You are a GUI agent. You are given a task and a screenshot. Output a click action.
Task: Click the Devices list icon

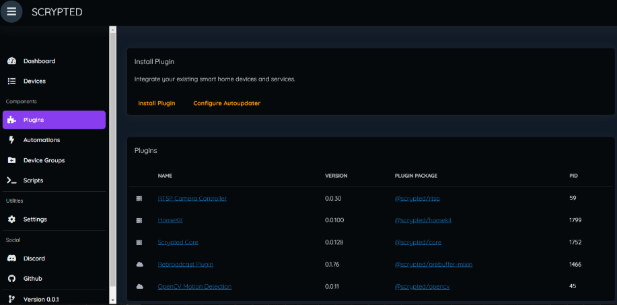pos(12,81)
